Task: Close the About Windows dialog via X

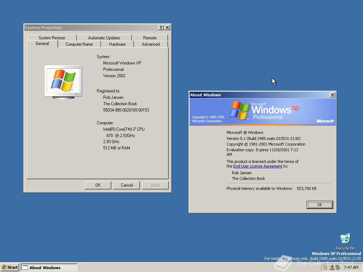Action: [333, 95]
